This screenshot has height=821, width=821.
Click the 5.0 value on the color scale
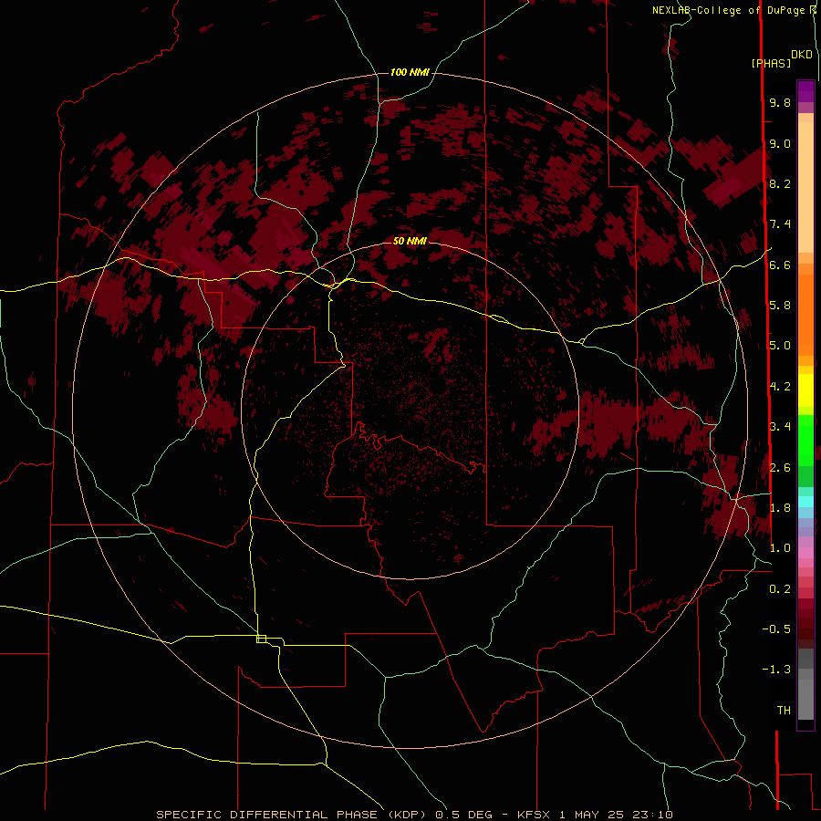coord(780,346)
